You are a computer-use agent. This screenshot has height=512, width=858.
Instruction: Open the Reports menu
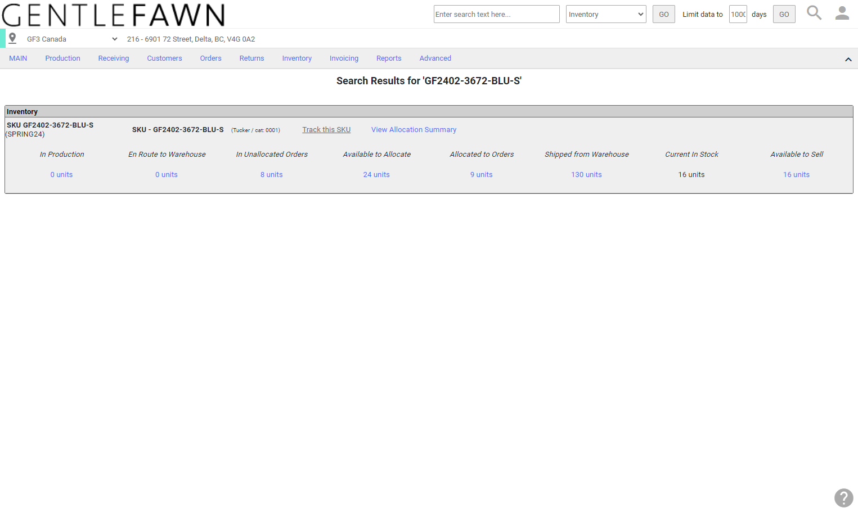pos(389,58)
